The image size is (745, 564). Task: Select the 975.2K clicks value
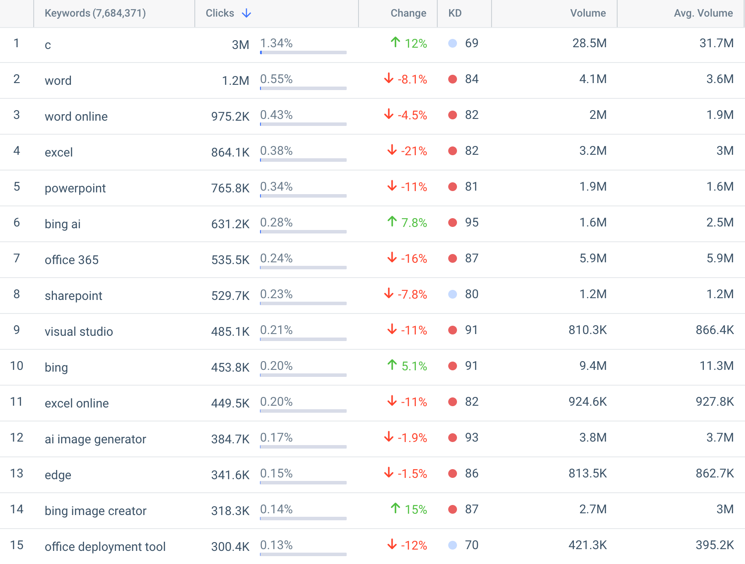coord(230,116)
